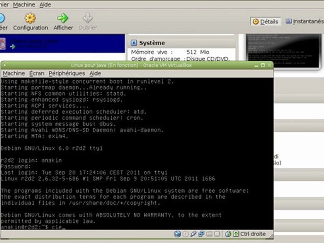Click the 'r2d2 login: anakin' line
This screenshot has width=324, height=243.
[31, 160]
